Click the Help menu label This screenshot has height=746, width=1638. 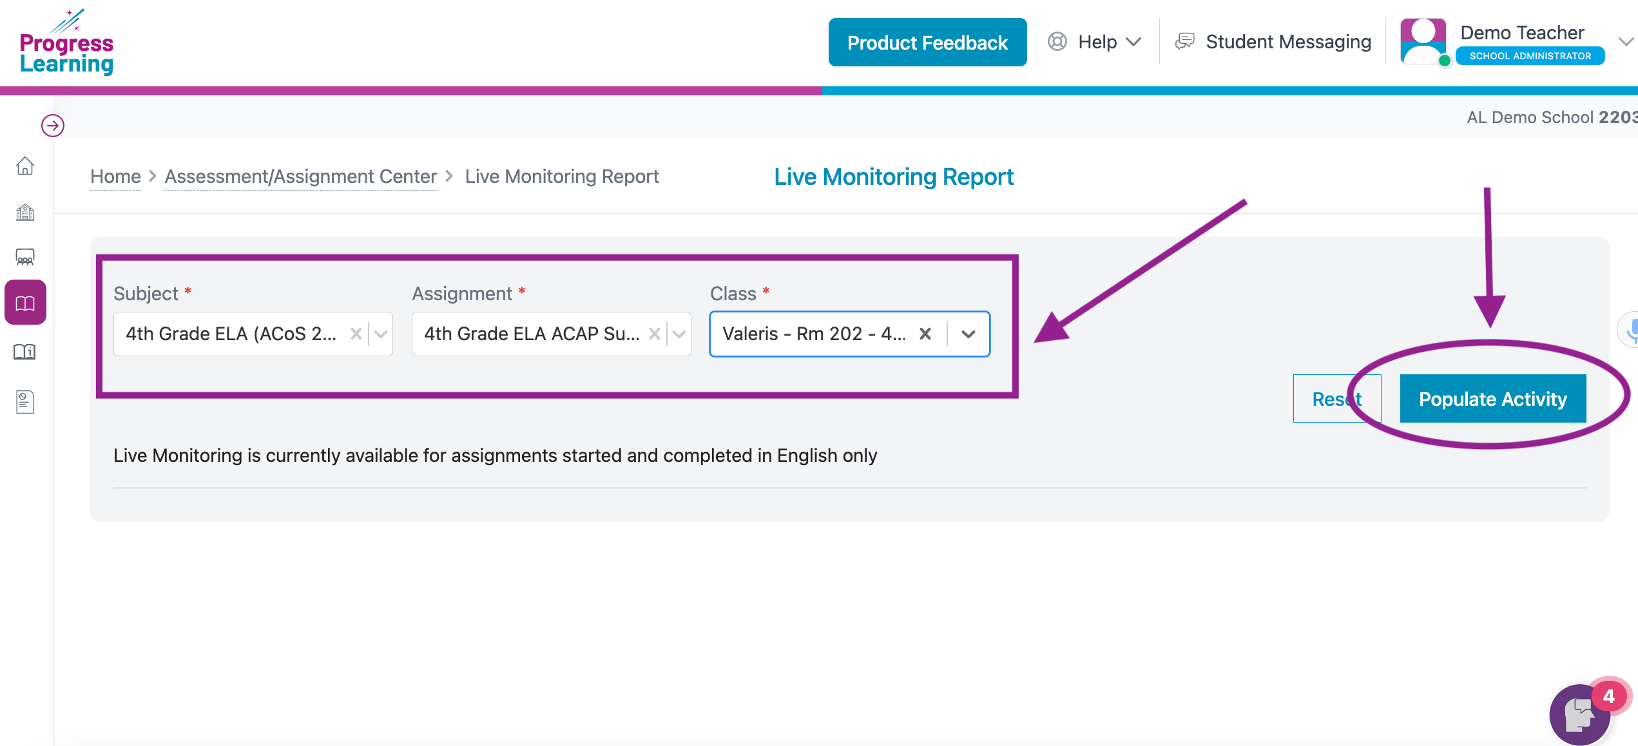(1097, 42)
